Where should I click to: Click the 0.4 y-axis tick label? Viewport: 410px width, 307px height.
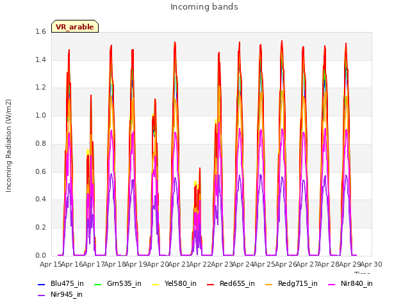(x=40, y=199)
